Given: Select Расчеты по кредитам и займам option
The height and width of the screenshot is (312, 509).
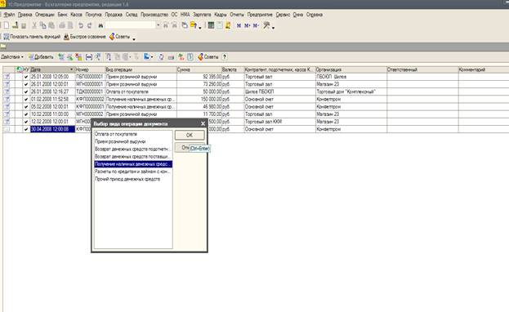Looking at the screenshot, I should pos(133,172).
